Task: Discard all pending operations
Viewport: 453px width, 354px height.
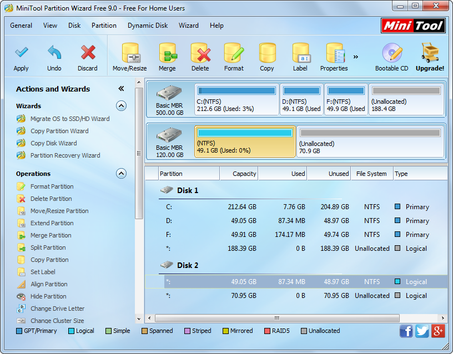Action: tap(88, 58)
